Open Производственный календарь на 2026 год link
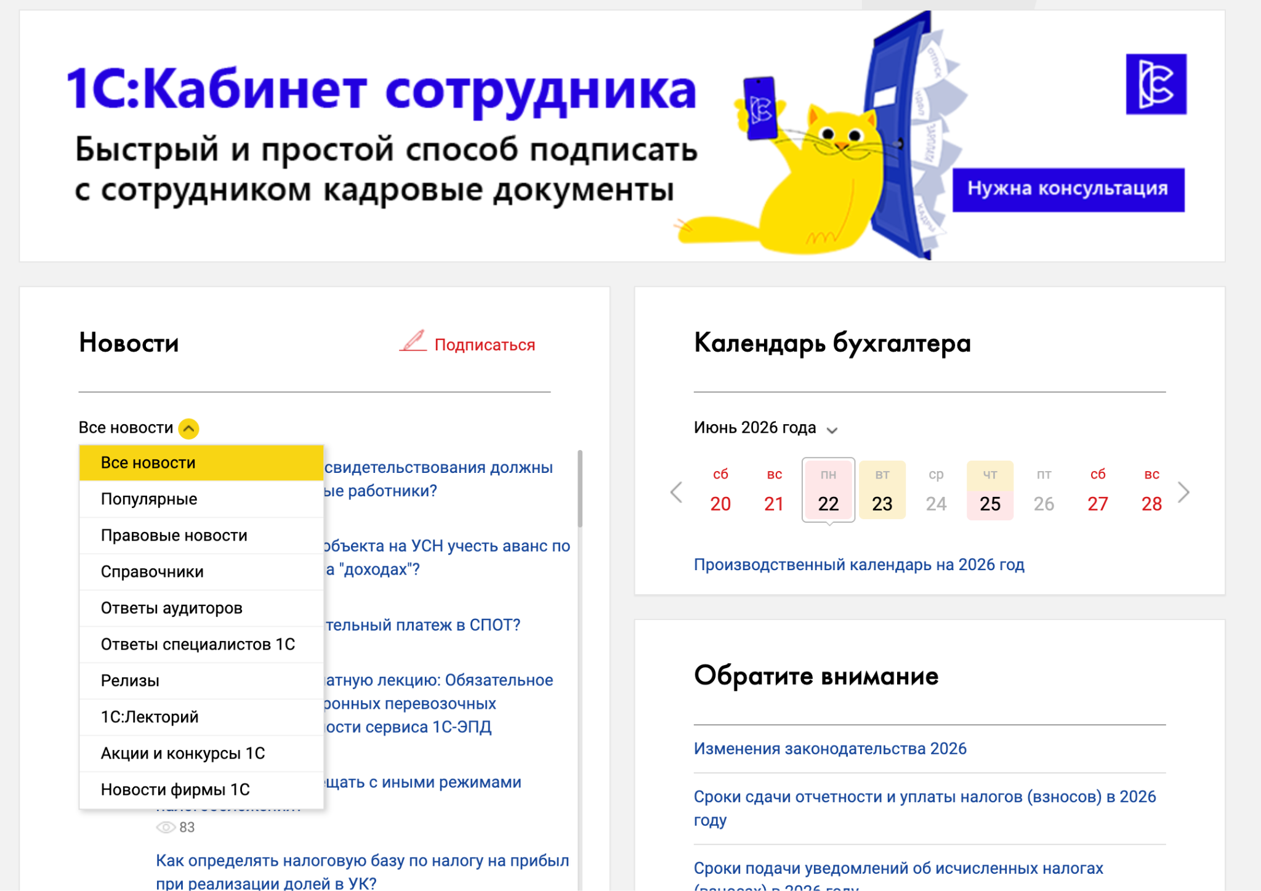The height and width of the screenshot is (891, 1261). pyautogui.click(x=859, y=565)
